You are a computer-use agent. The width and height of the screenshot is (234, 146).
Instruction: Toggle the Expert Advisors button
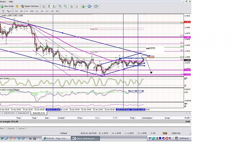tap(30, 6)
